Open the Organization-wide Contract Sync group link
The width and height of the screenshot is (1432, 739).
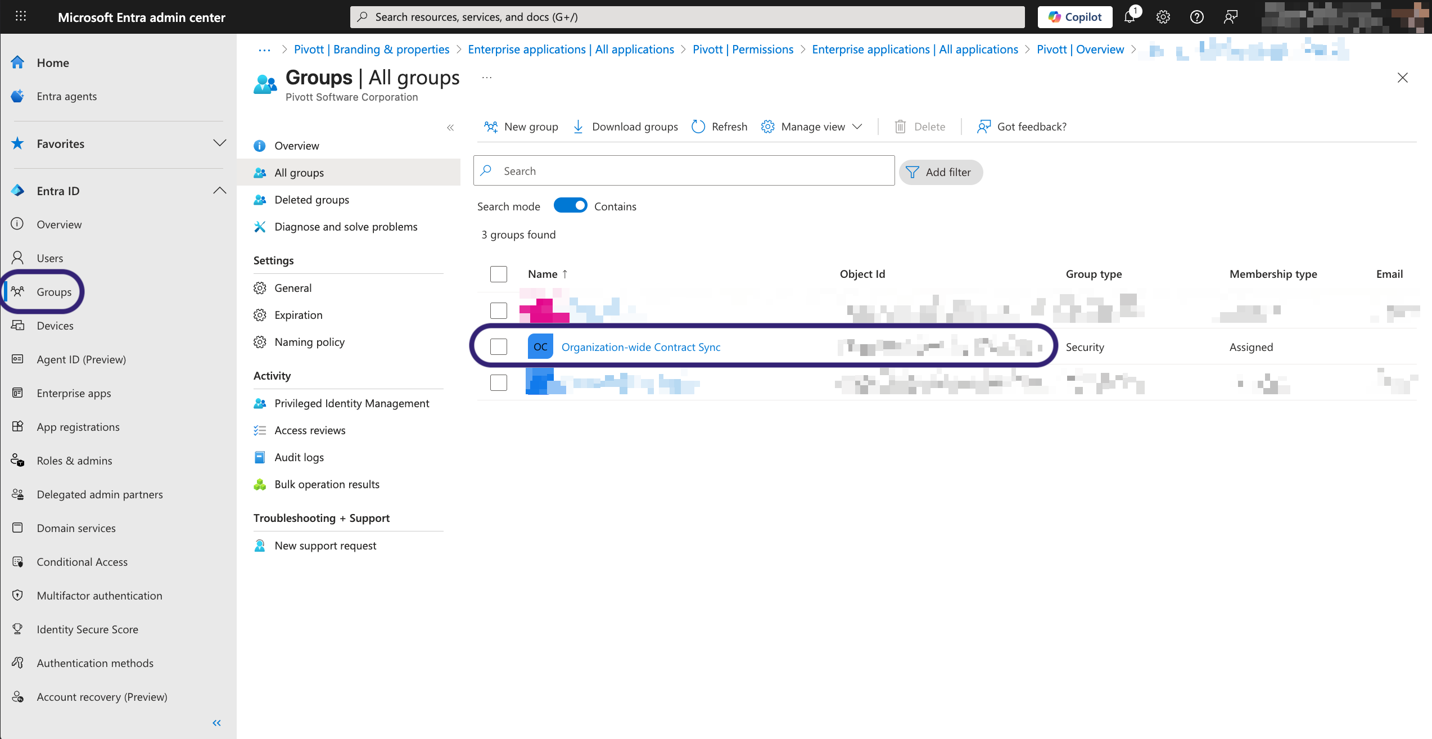641,347
